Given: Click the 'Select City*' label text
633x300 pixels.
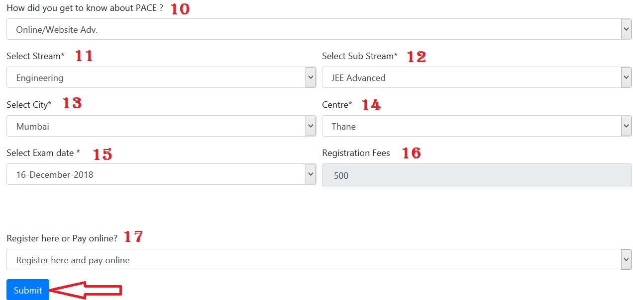Looking at the screenshot, I should click(29, 105).
